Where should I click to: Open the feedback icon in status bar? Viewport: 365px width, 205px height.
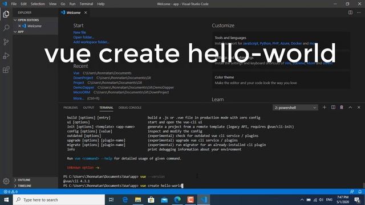click(x=352, y=192)
